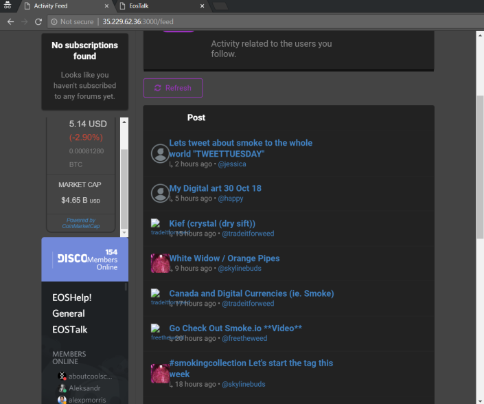This screenshot has height=404, width=484.
Task: Click the price widget scrollbar thumb
Action: pos(124,189)
